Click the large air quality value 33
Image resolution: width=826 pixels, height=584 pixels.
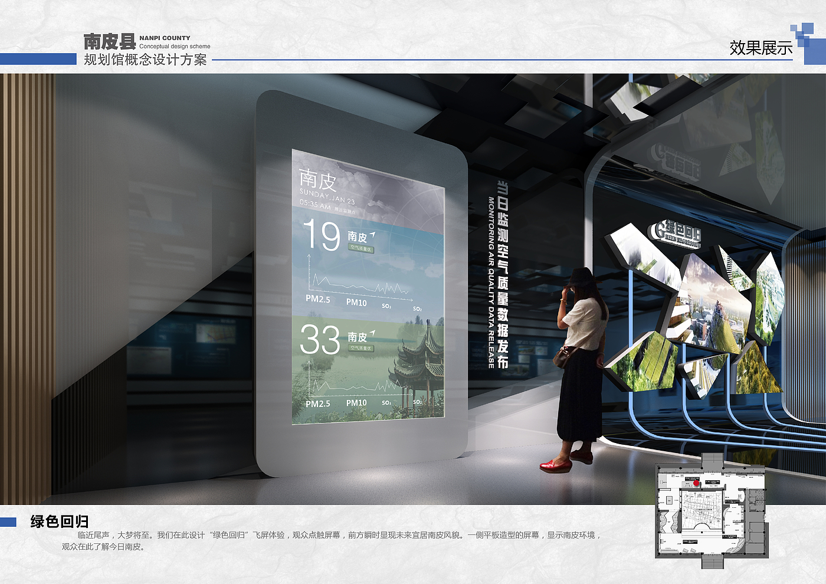tap(320, 340)
